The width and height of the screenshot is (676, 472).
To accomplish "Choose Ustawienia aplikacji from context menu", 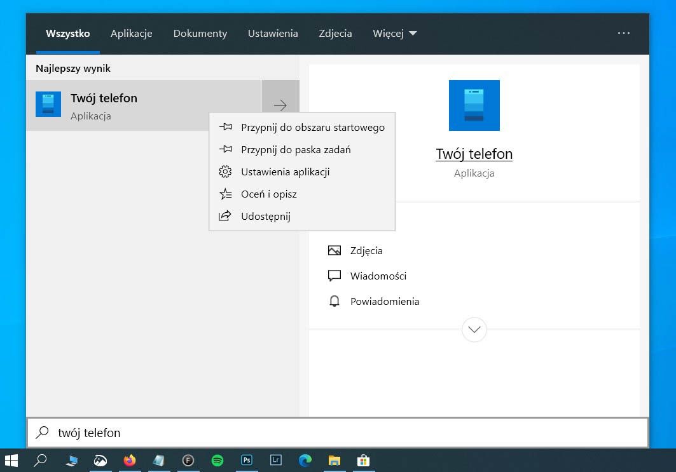I will 302,172.
